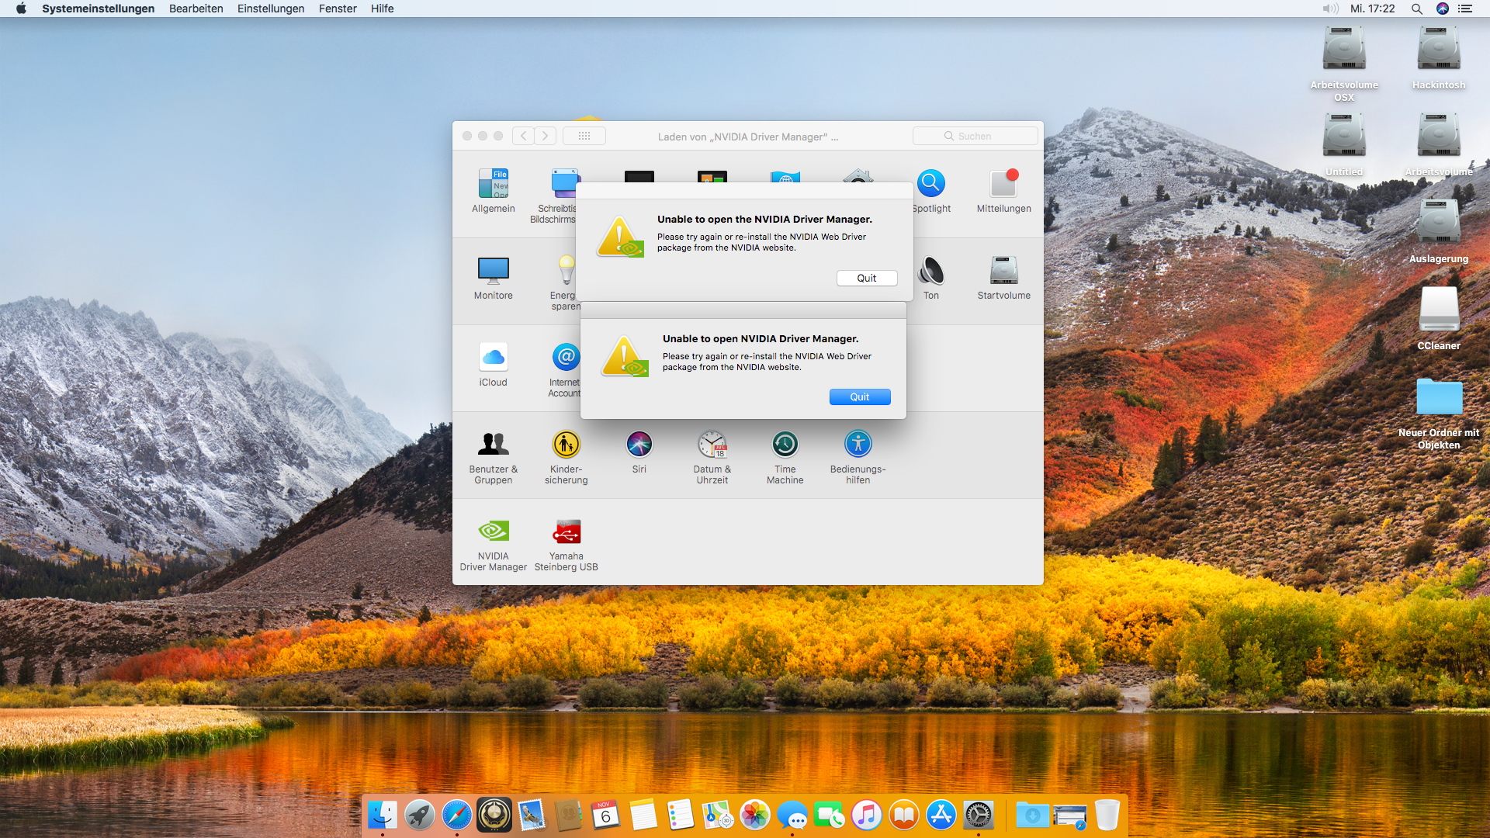The image size is (1490, 838).
Task: Open iTunes from the Dock
Action: coord(867,815)
